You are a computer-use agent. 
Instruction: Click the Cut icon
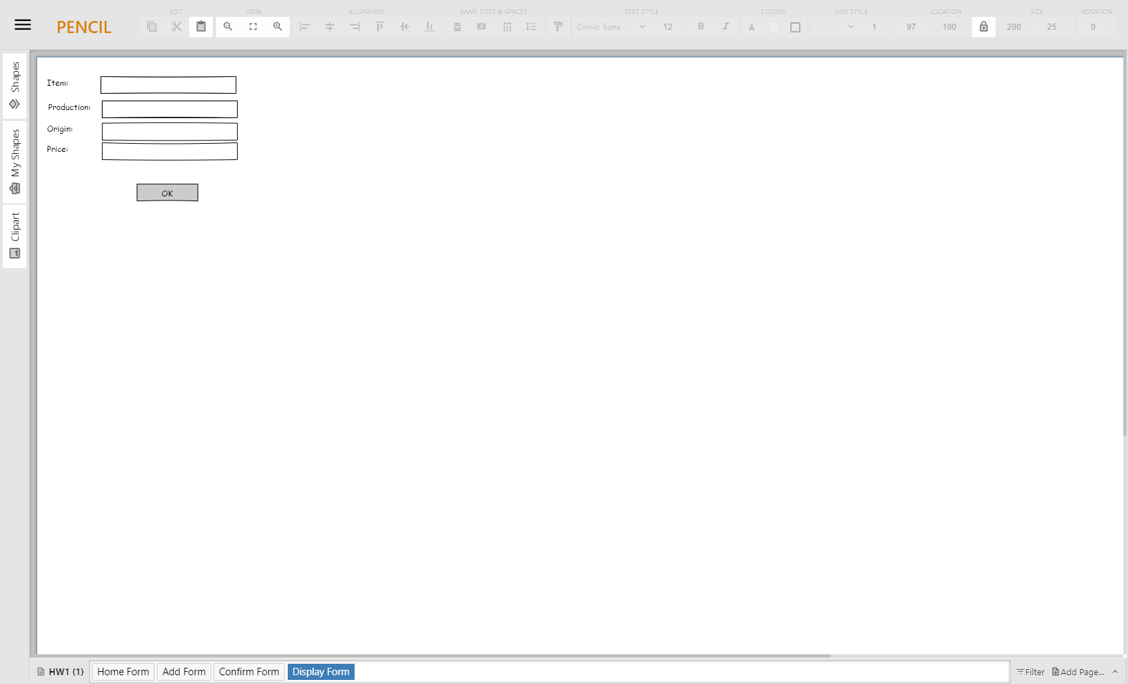tap(176, 27)
